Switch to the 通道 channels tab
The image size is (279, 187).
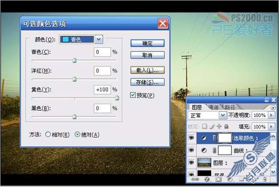pos(213,107)
